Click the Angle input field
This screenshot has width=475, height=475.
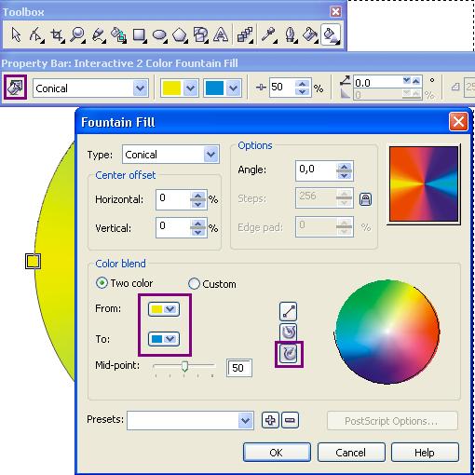[316, 170]
